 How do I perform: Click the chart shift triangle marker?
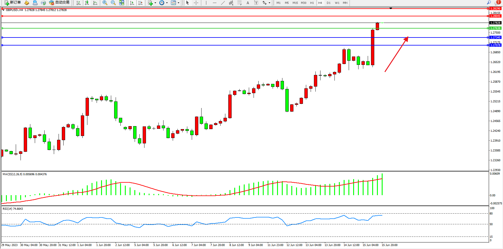(x=391, y=8)
